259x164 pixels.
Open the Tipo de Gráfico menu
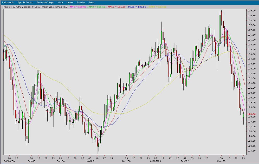25,2
